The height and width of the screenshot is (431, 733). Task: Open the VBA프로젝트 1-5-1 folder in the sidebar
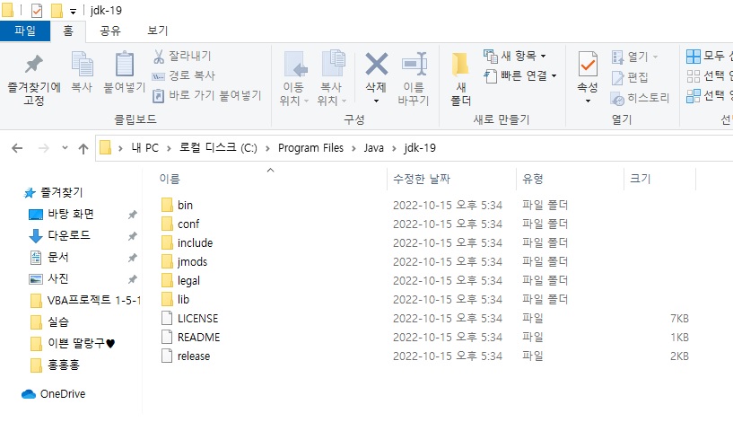point(85,301)
